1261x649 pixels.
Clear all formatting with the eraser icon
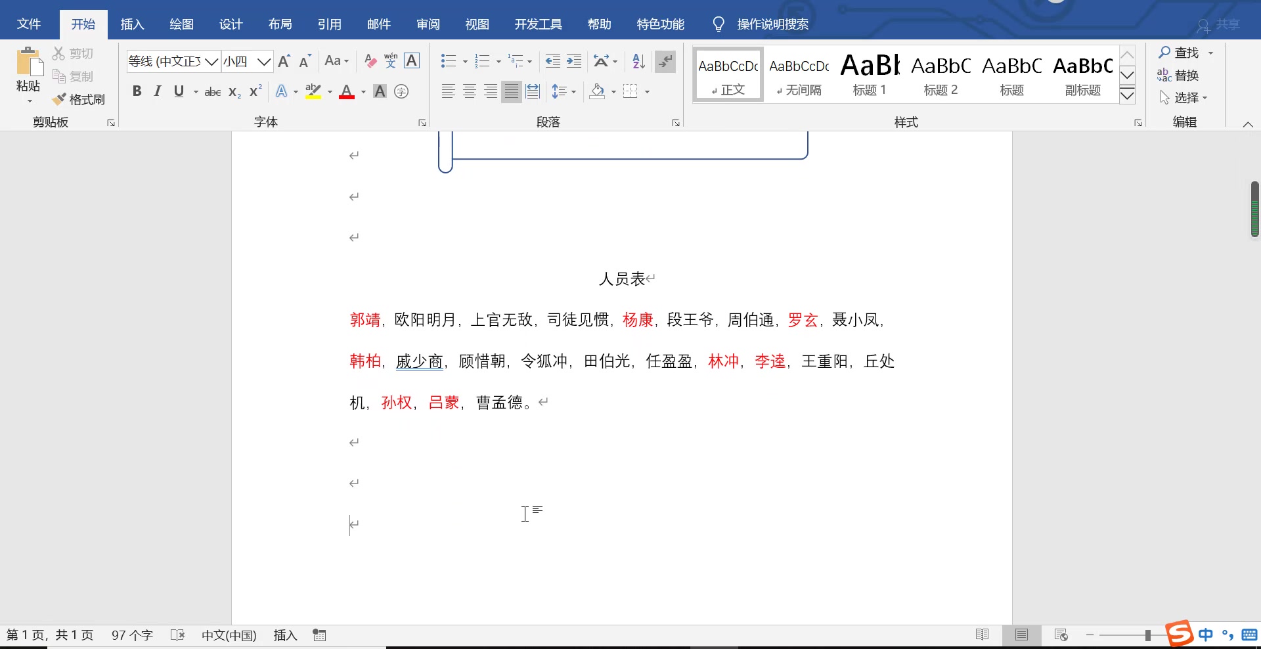click(x=370, y=61)
